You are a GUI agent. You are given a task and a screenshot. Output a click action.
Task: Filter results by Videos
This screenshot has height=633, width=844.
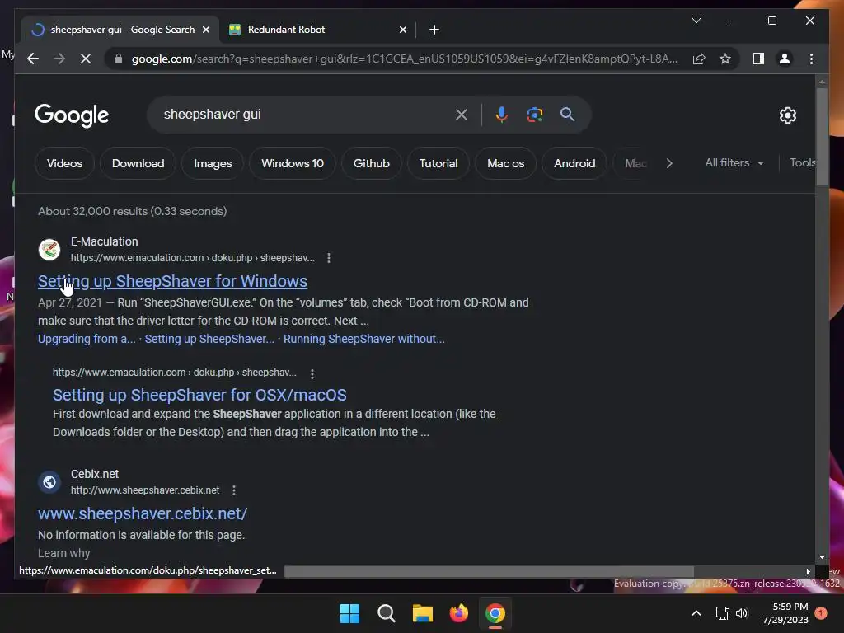[64, 163]
